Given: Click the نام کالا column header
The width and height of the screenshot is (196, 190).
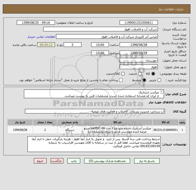Looking at the screenshot, I should pyautogui.click(x=117, y=122).
